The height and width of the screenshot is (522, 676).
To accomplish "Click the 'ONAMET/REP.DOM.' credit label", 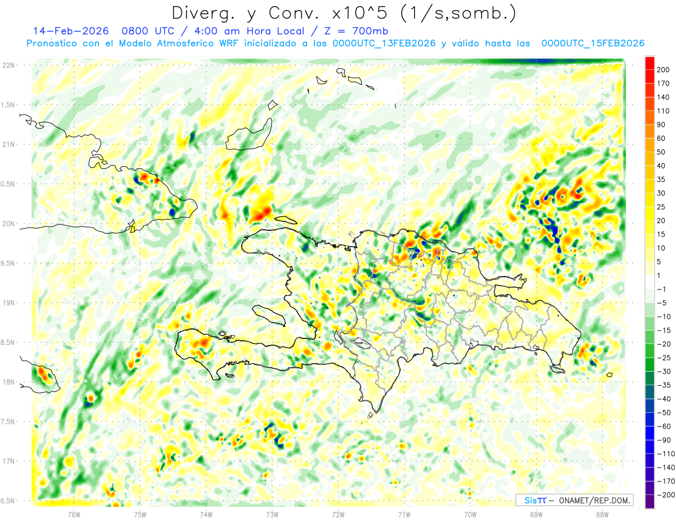I will [595, 500].
